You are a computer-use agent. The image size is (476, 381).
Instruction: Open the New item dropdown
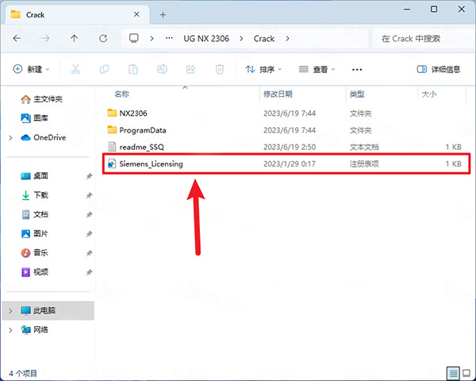coord(32,70)
